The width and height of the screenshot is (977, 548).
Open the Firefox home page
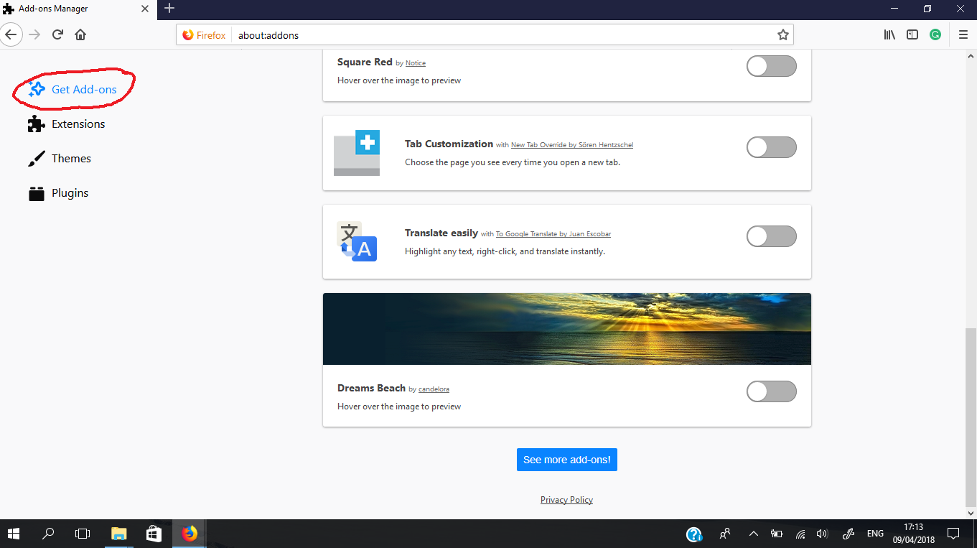[80, 34]
